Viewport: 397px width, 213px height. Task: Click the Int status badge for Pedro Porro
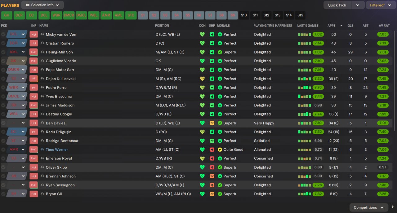(33, 88)
